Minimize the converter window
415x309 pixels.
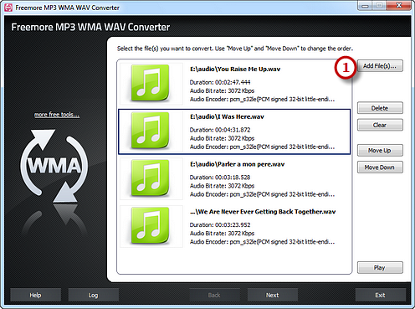(365, 5)
